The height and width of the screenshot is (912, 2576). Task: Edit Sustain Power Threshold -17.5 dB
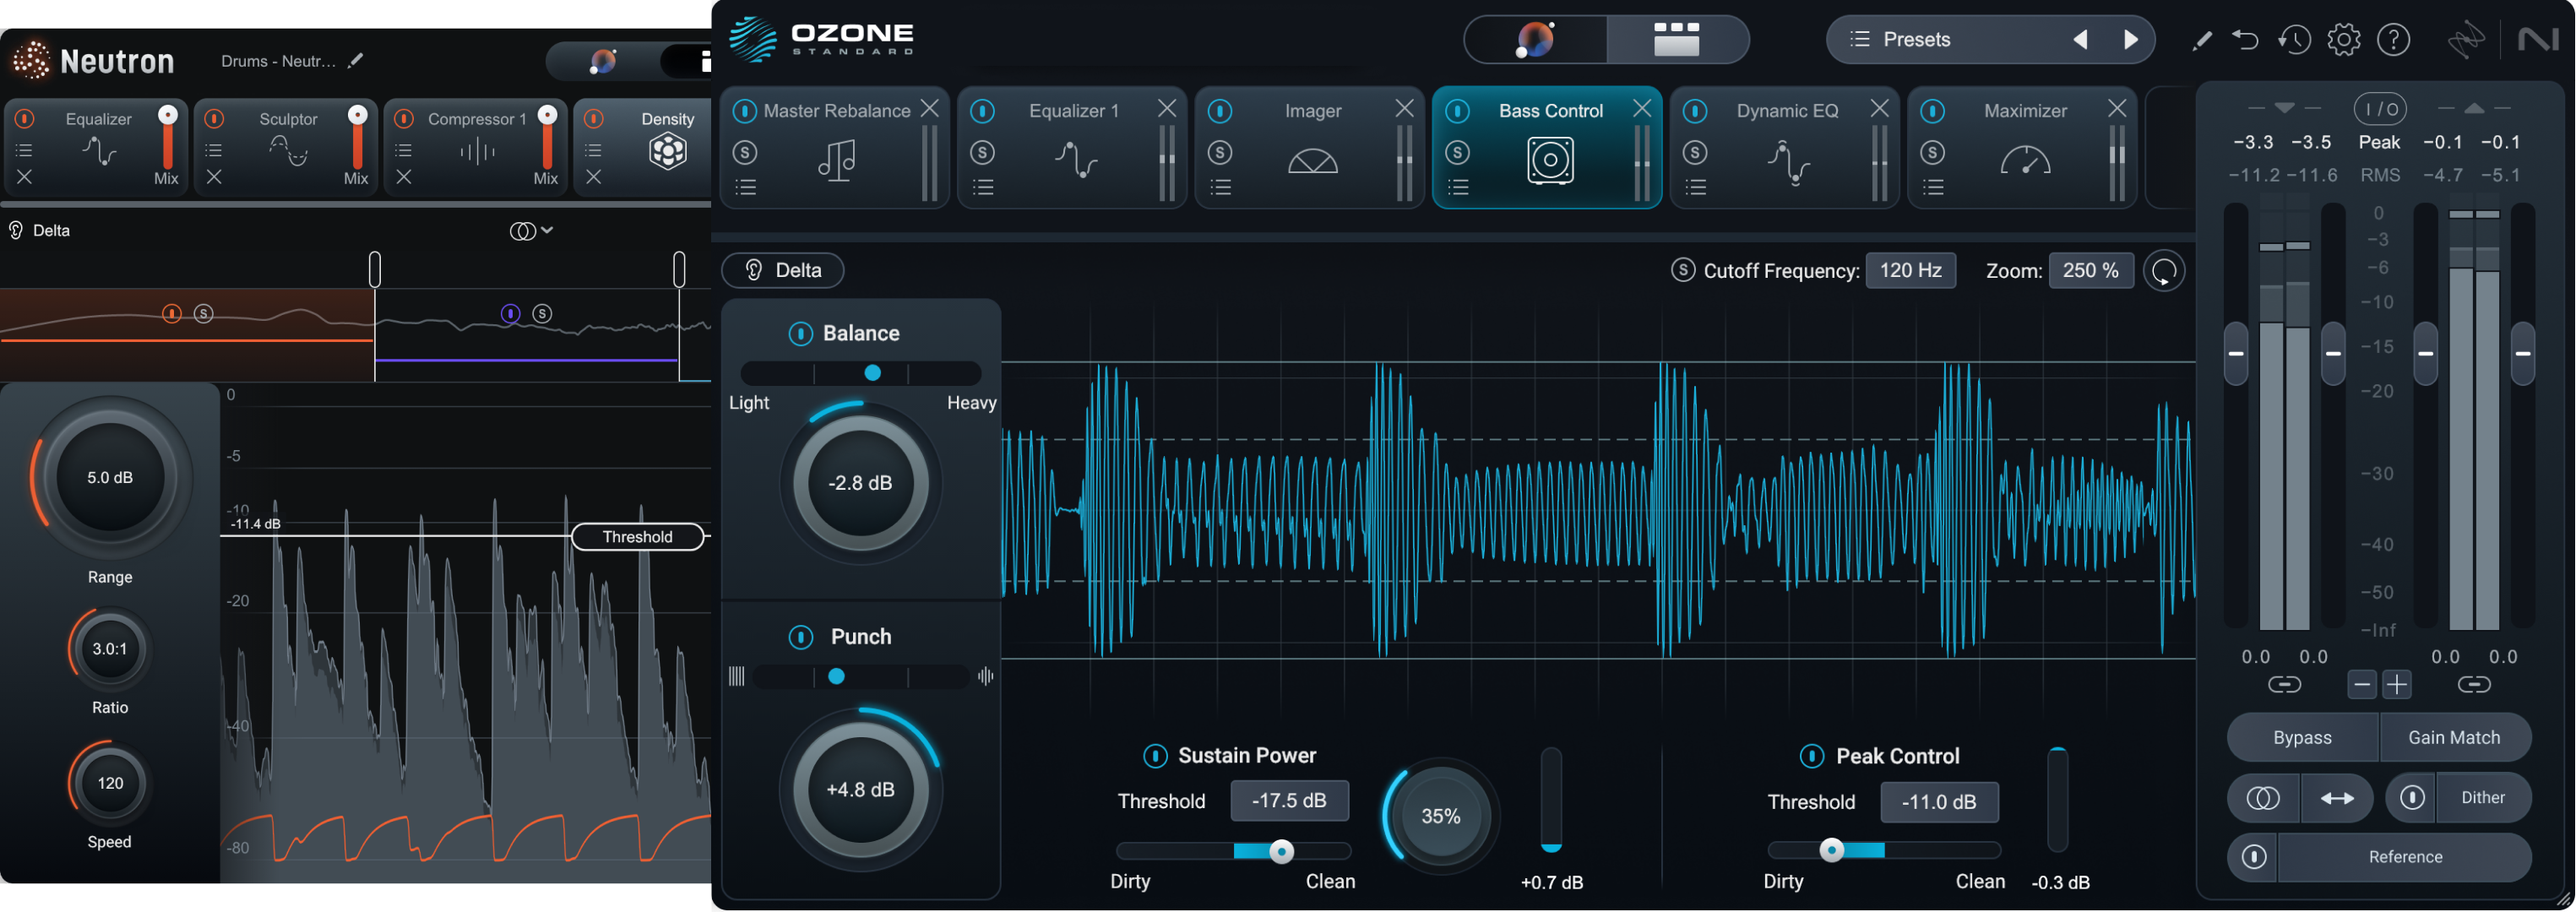pyautogui.click(x=1289, y=801)
